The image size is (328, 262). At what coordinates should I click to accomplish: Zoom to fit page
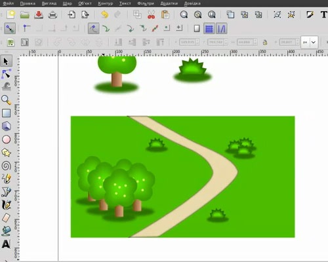[x=212, y=14]
